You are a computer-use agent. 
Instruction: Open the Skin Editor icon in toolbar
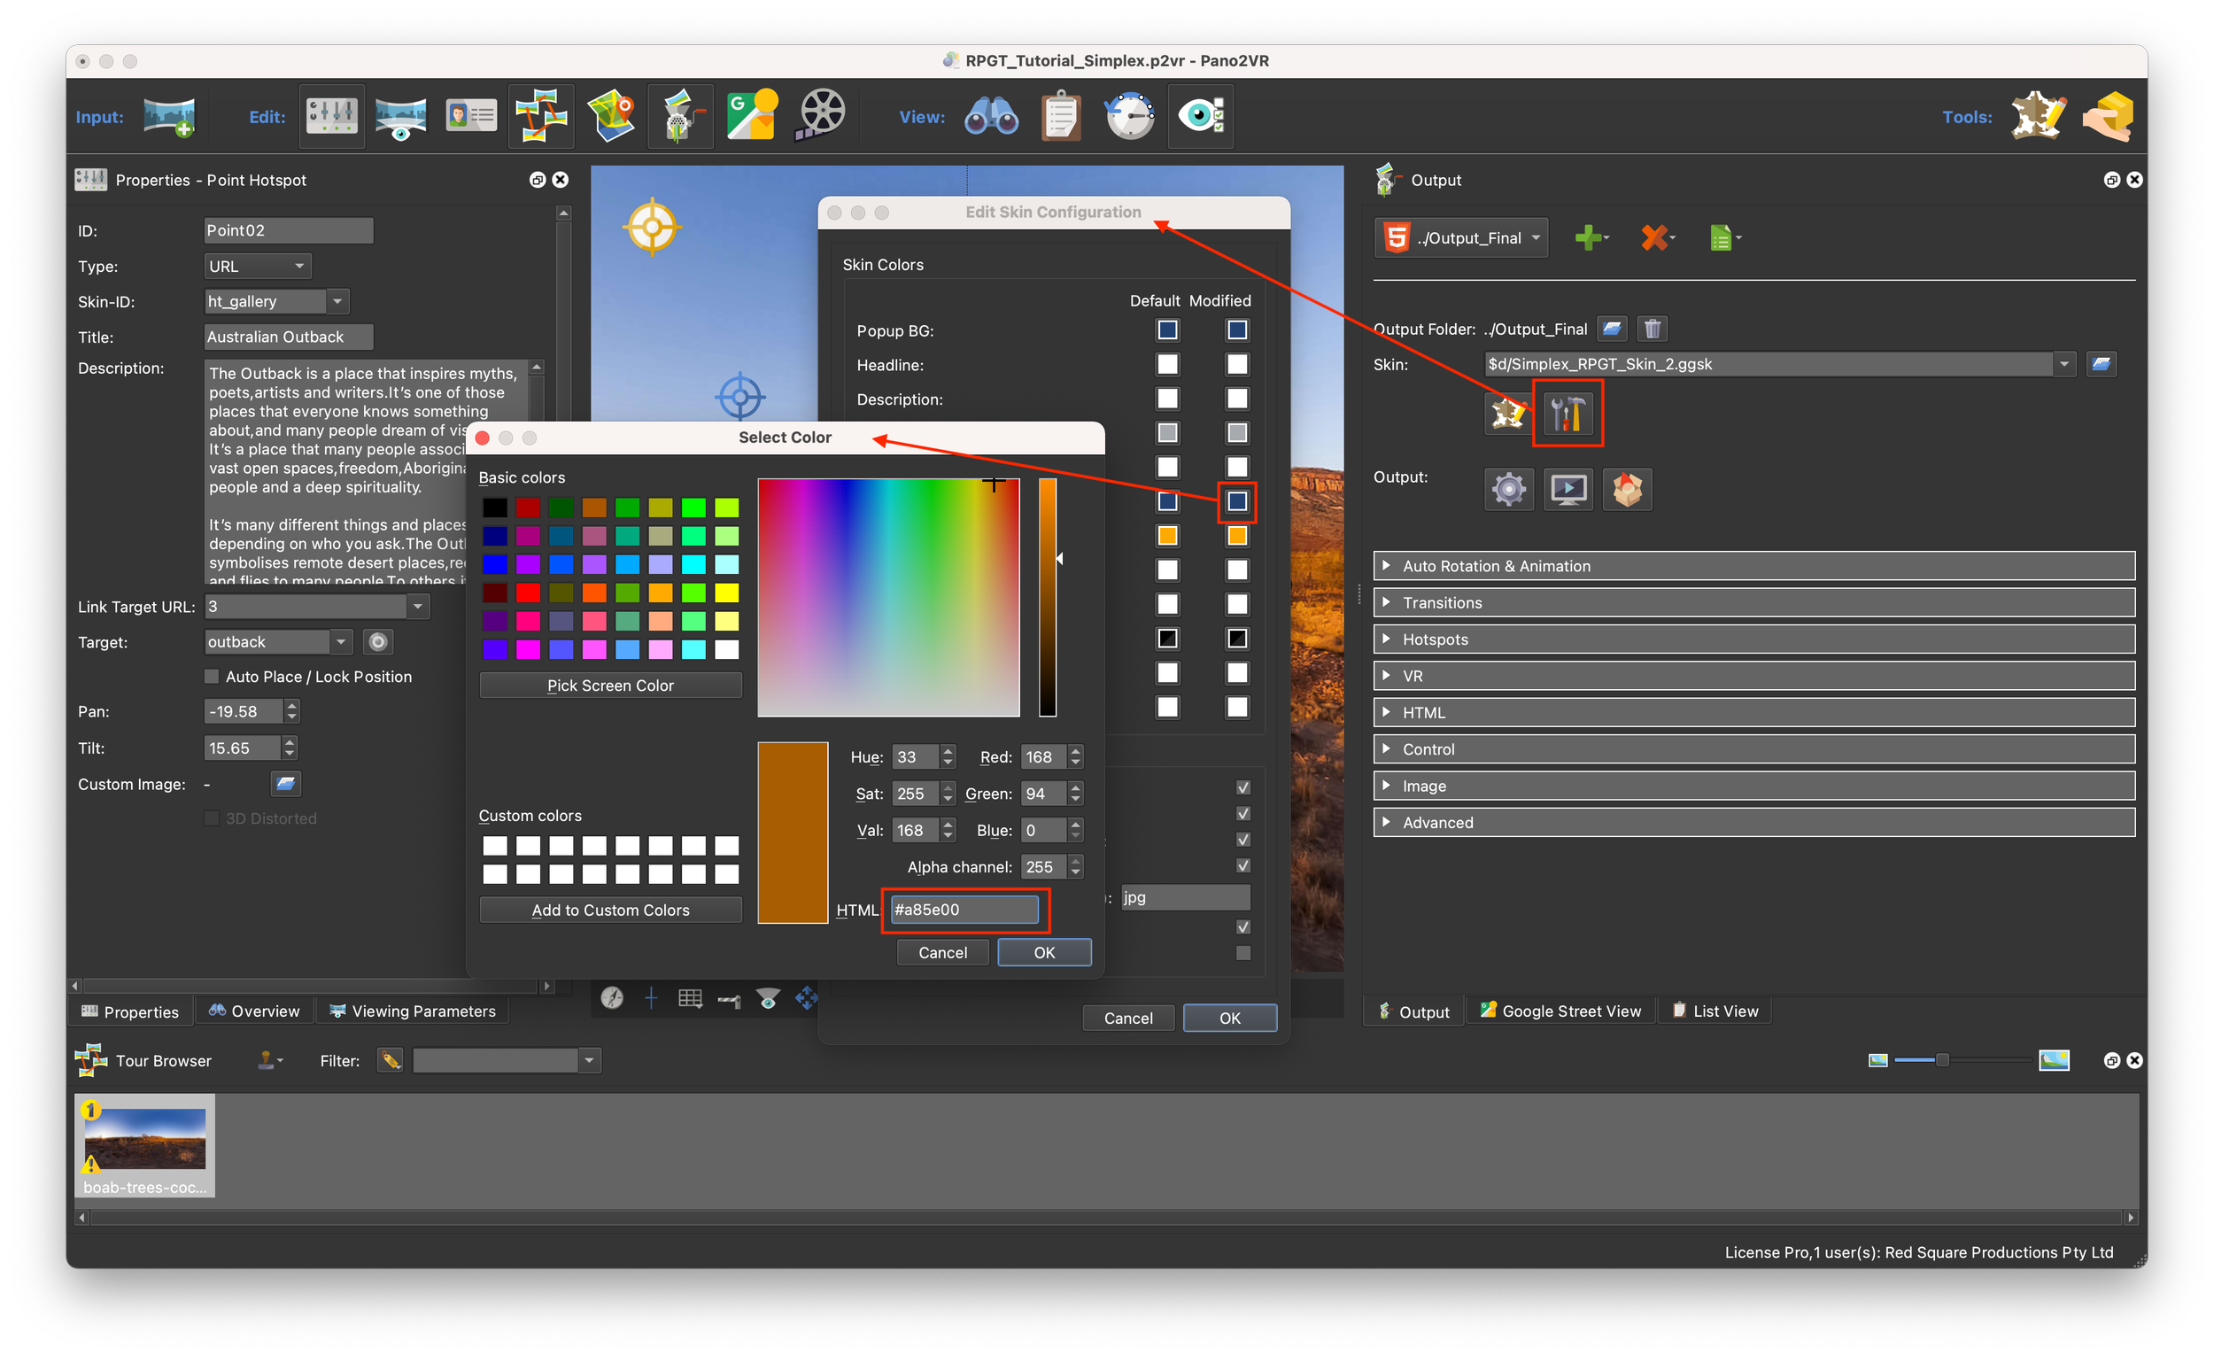2039,116
